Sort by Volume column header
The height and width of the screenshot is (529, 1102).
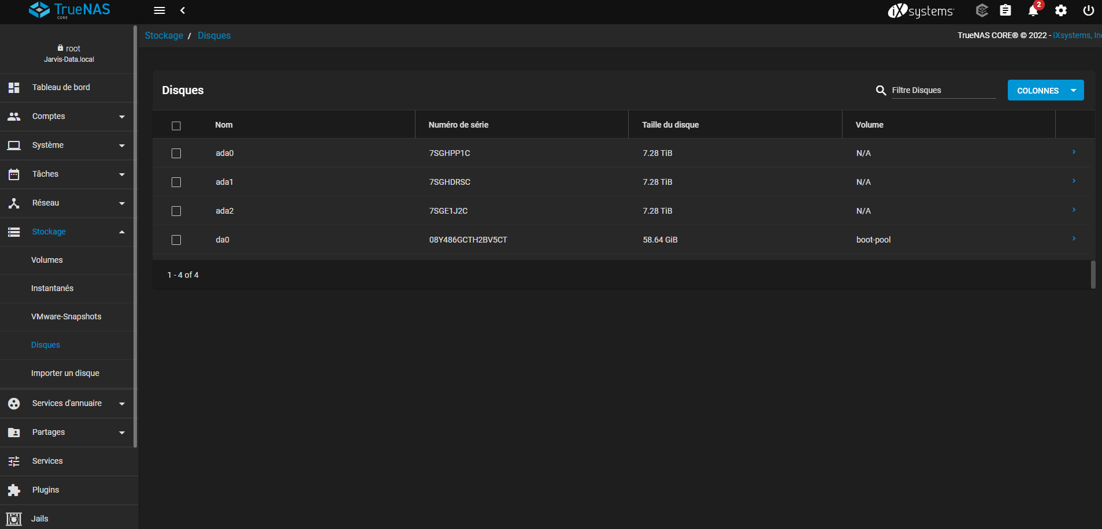(869, 125)
